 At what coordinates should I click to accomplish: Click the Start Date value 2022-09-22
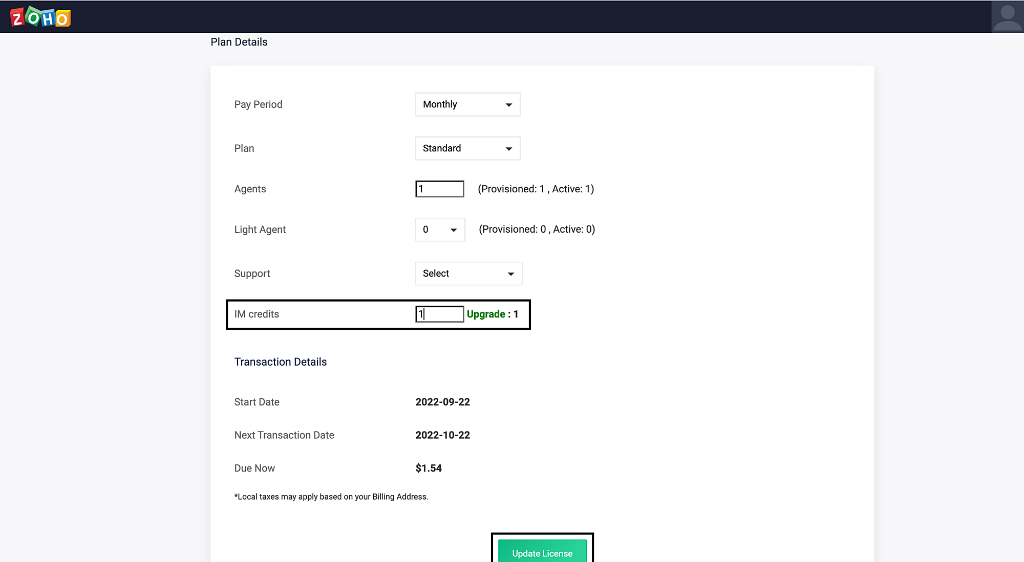click(442, 402)
